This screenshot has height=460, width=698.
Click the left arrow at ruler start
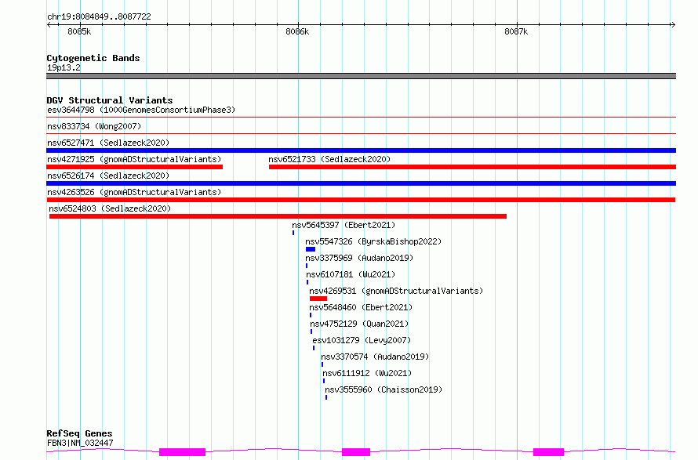(49, 25)
